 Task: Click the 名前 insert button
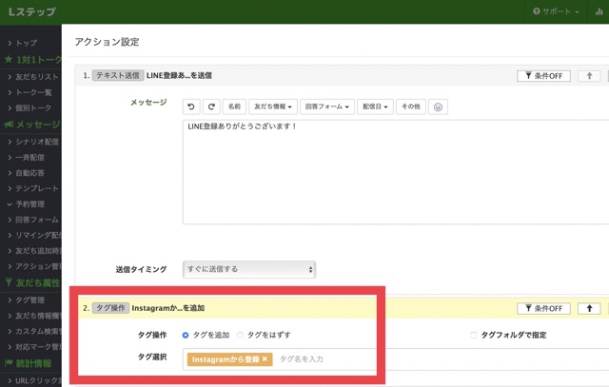pyautogui.click(x=234, y=106)
